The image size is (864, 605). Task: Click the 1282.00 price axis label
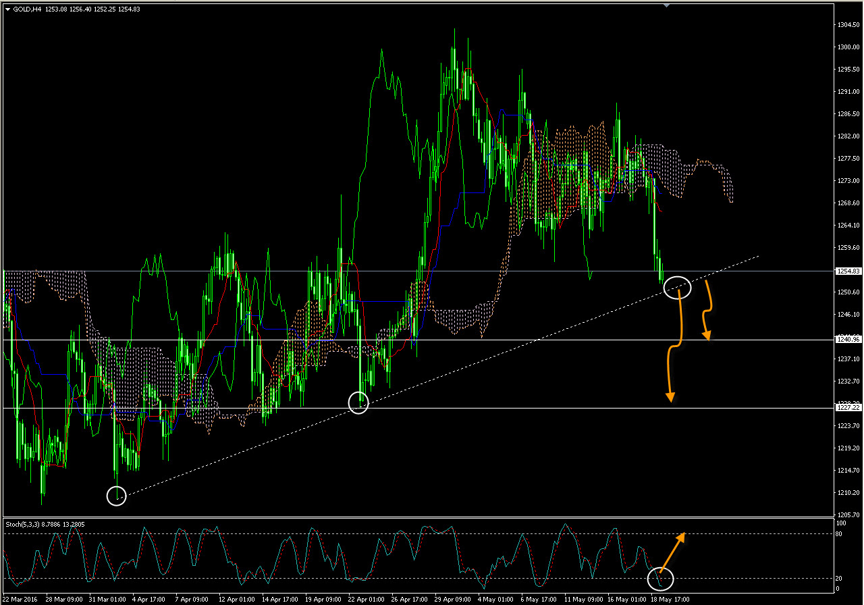tap(848, 136)
